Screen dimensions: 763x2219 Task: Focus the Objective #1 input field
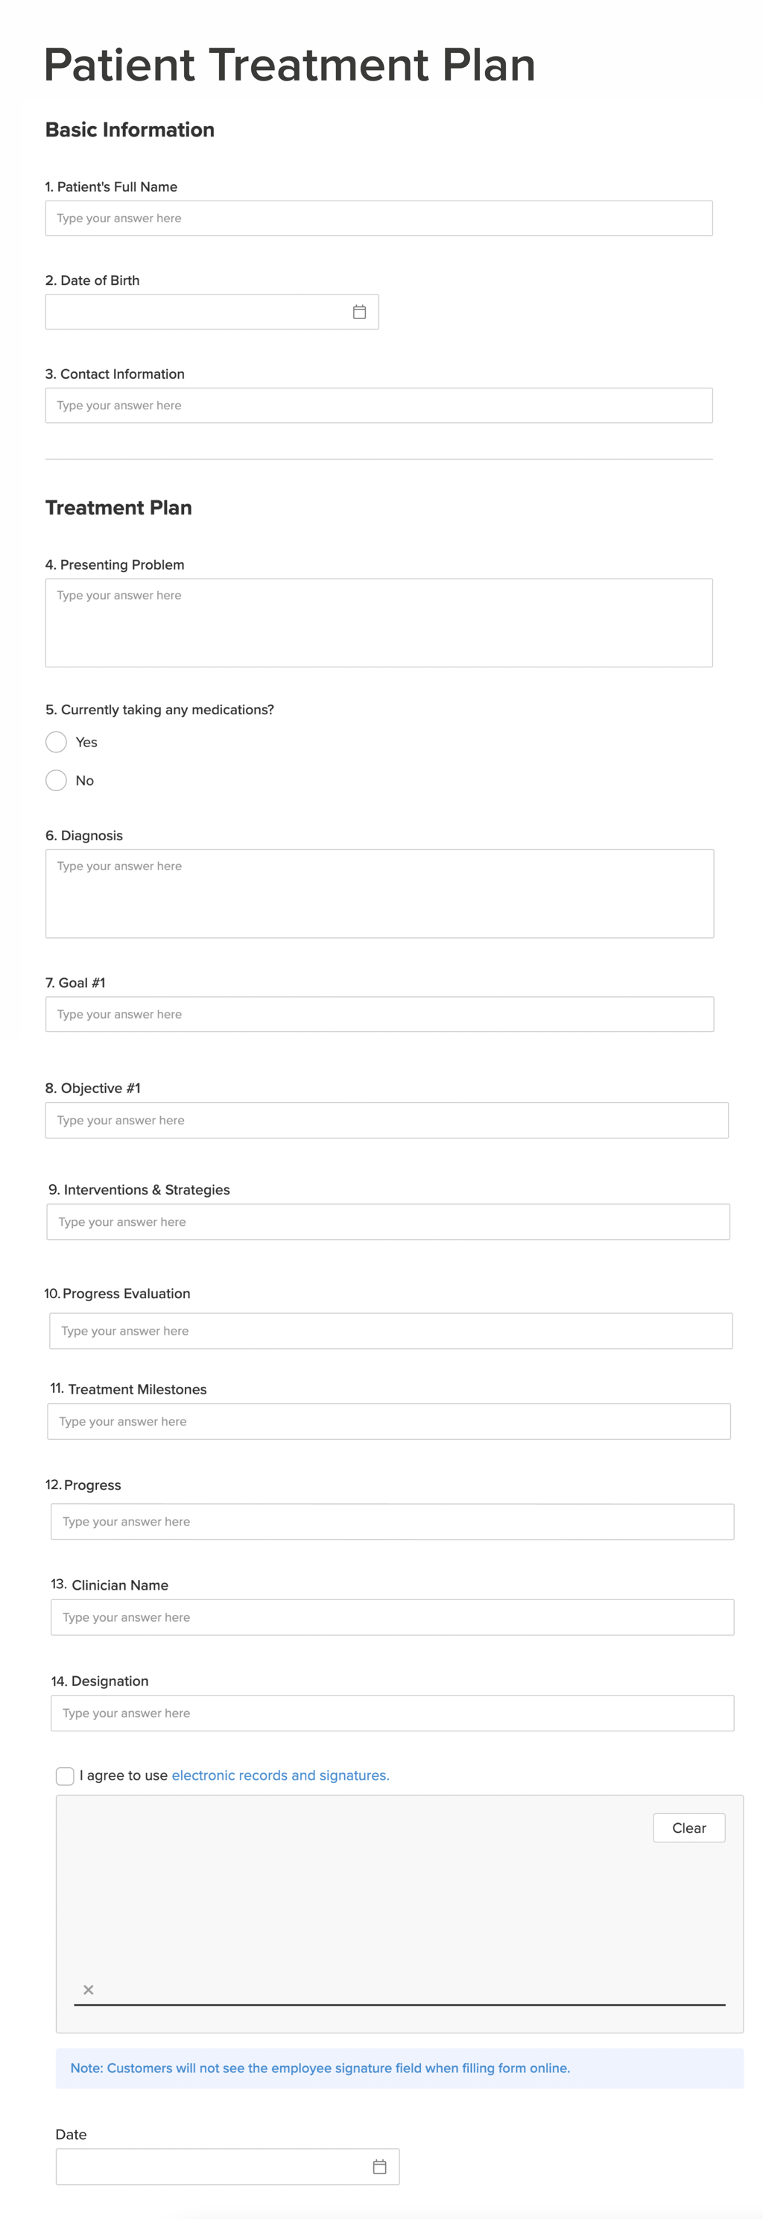pos(387,1121)
